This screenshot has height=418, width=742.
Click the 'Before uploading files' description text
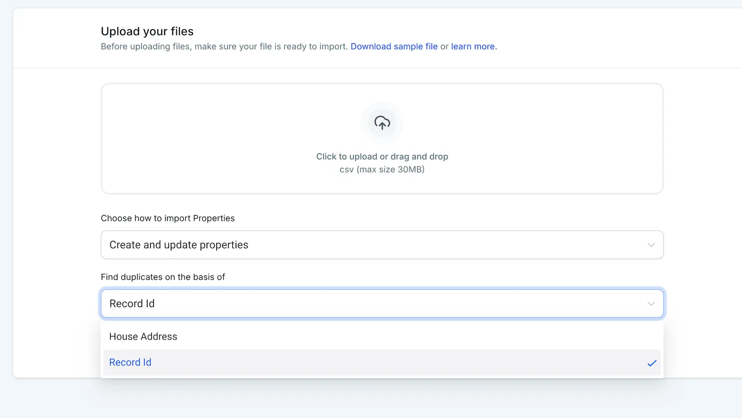tap(224, 46)
